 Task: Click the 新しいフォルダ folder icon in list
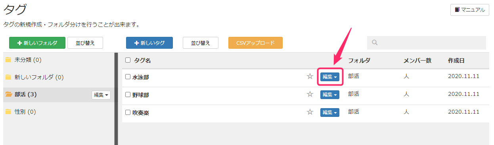point(8,77)
